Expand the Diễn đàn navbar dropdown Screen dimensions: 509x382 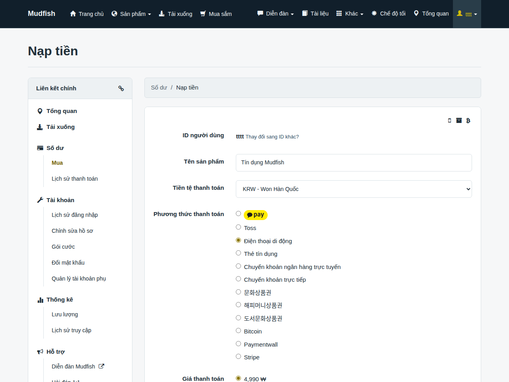click(x=276, y=14)
